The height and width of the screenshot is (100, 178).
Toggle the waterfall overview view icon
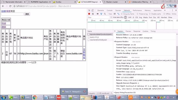[118, 14]
